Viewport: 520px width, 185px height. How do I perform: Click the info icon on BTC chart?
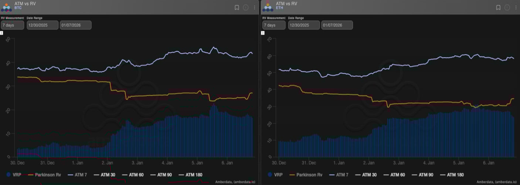[x=246, y=7]
